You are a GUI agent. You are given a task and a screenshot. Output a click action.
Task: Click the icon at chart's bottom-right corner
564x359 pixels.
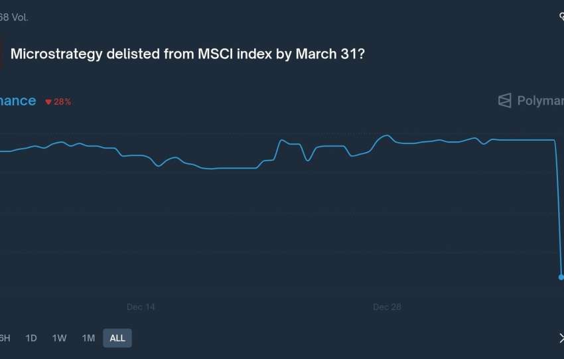point(561,338)
